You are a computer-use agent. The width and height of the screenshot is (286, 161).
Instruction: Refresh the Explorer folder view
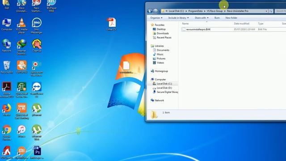click(x=271, y=11)
